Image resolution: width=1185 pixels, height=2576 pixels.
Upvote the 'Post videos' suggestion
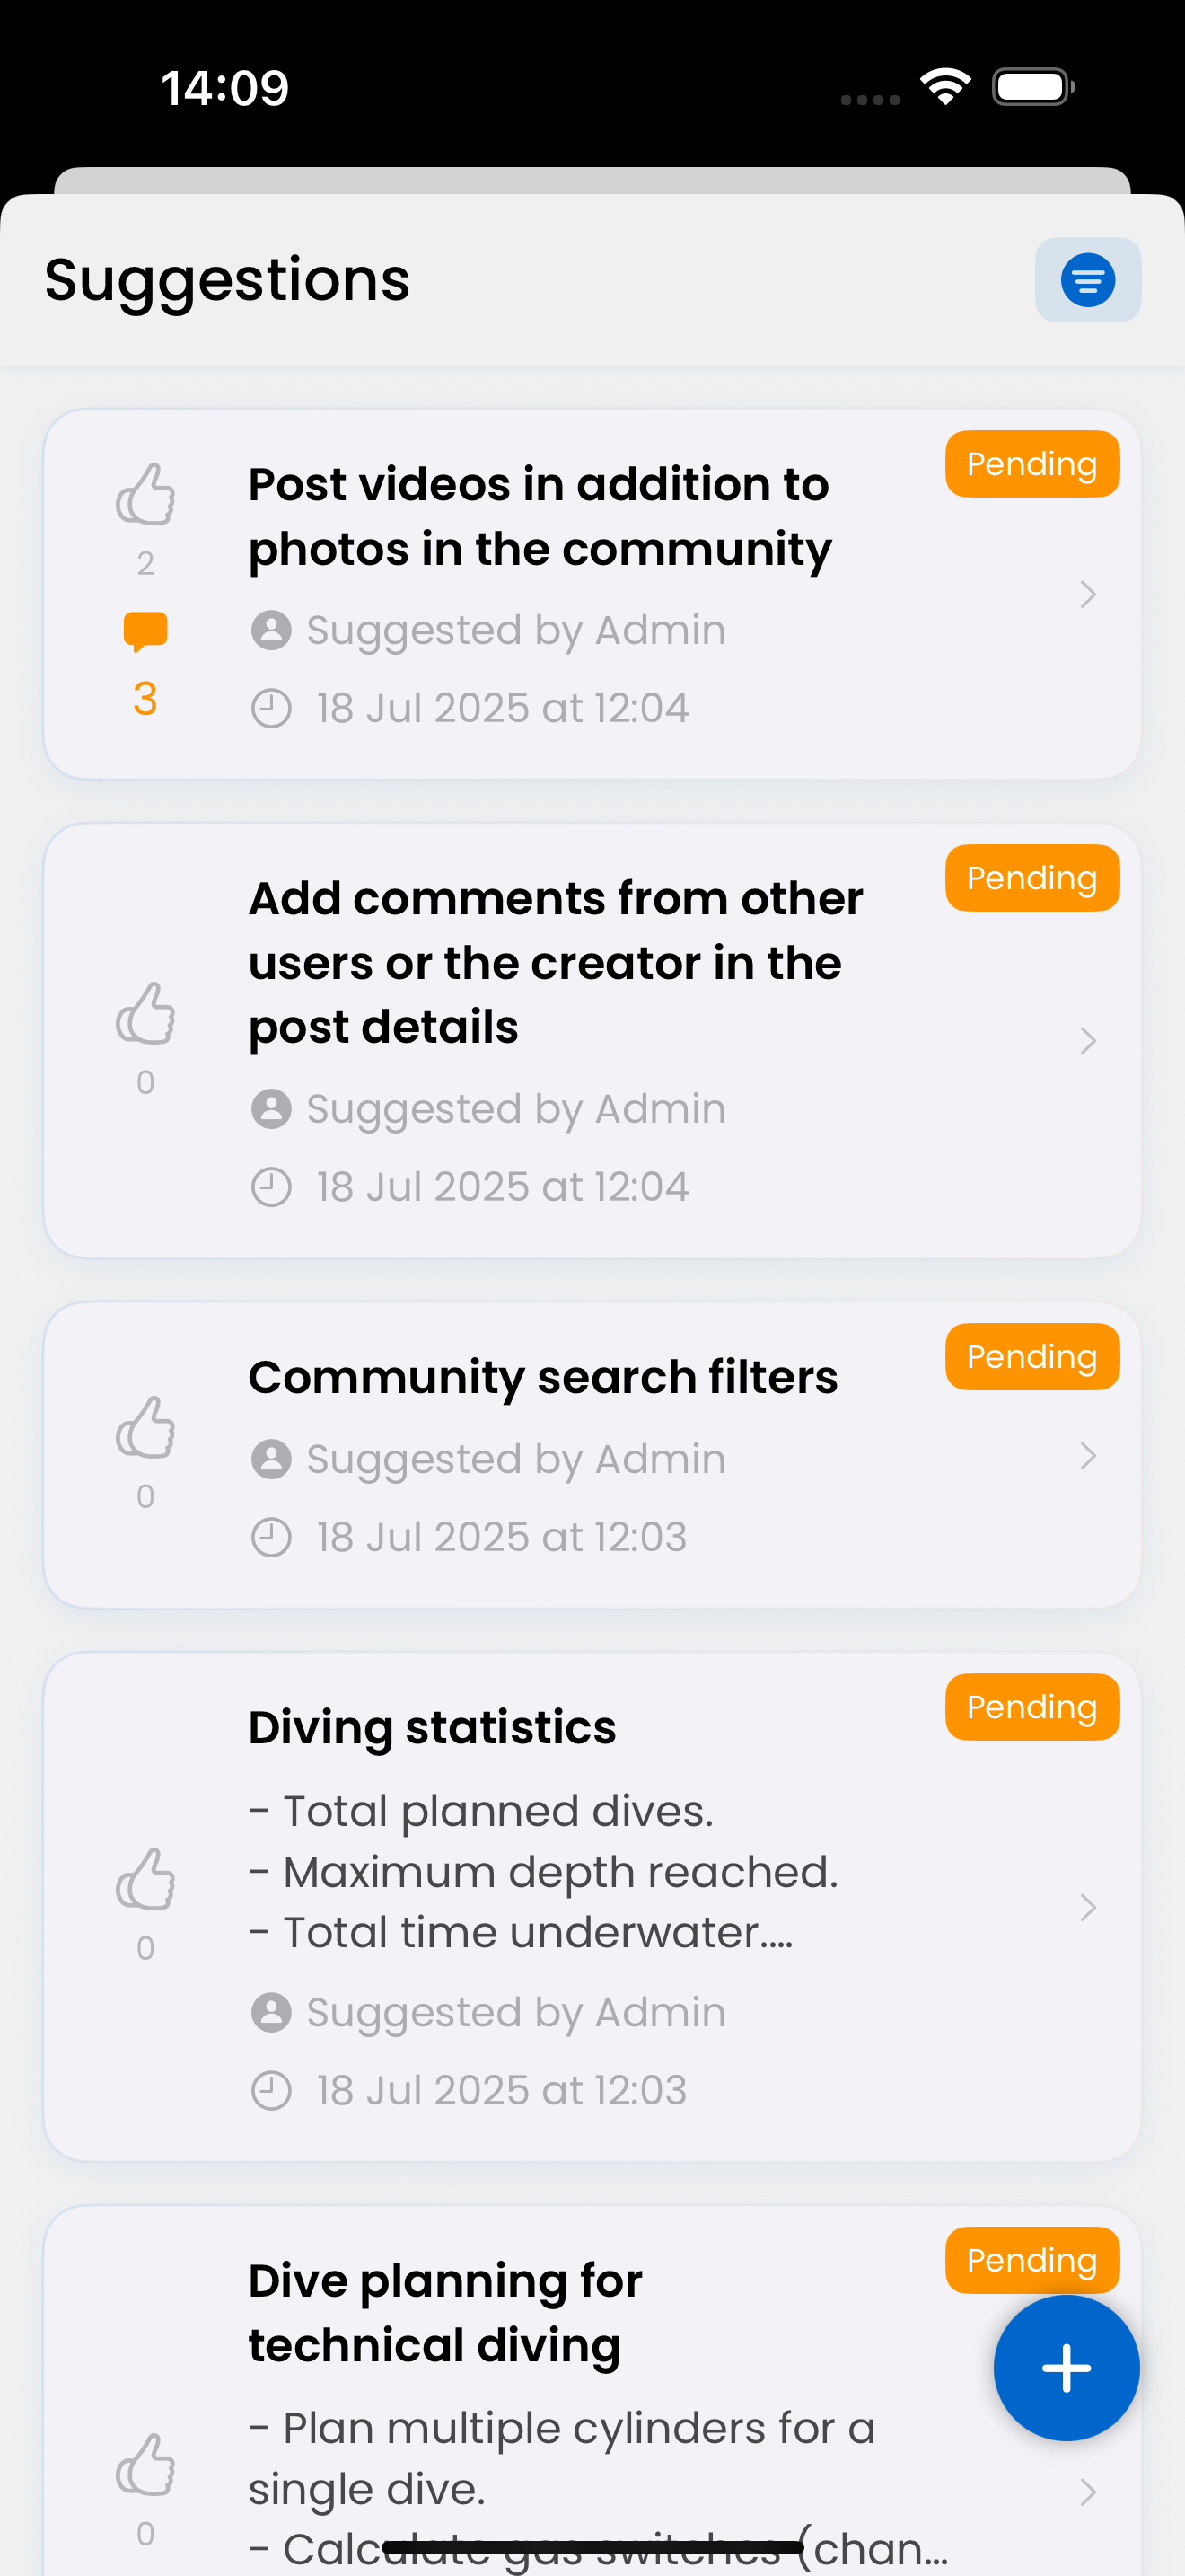click(x=145, y=495)
